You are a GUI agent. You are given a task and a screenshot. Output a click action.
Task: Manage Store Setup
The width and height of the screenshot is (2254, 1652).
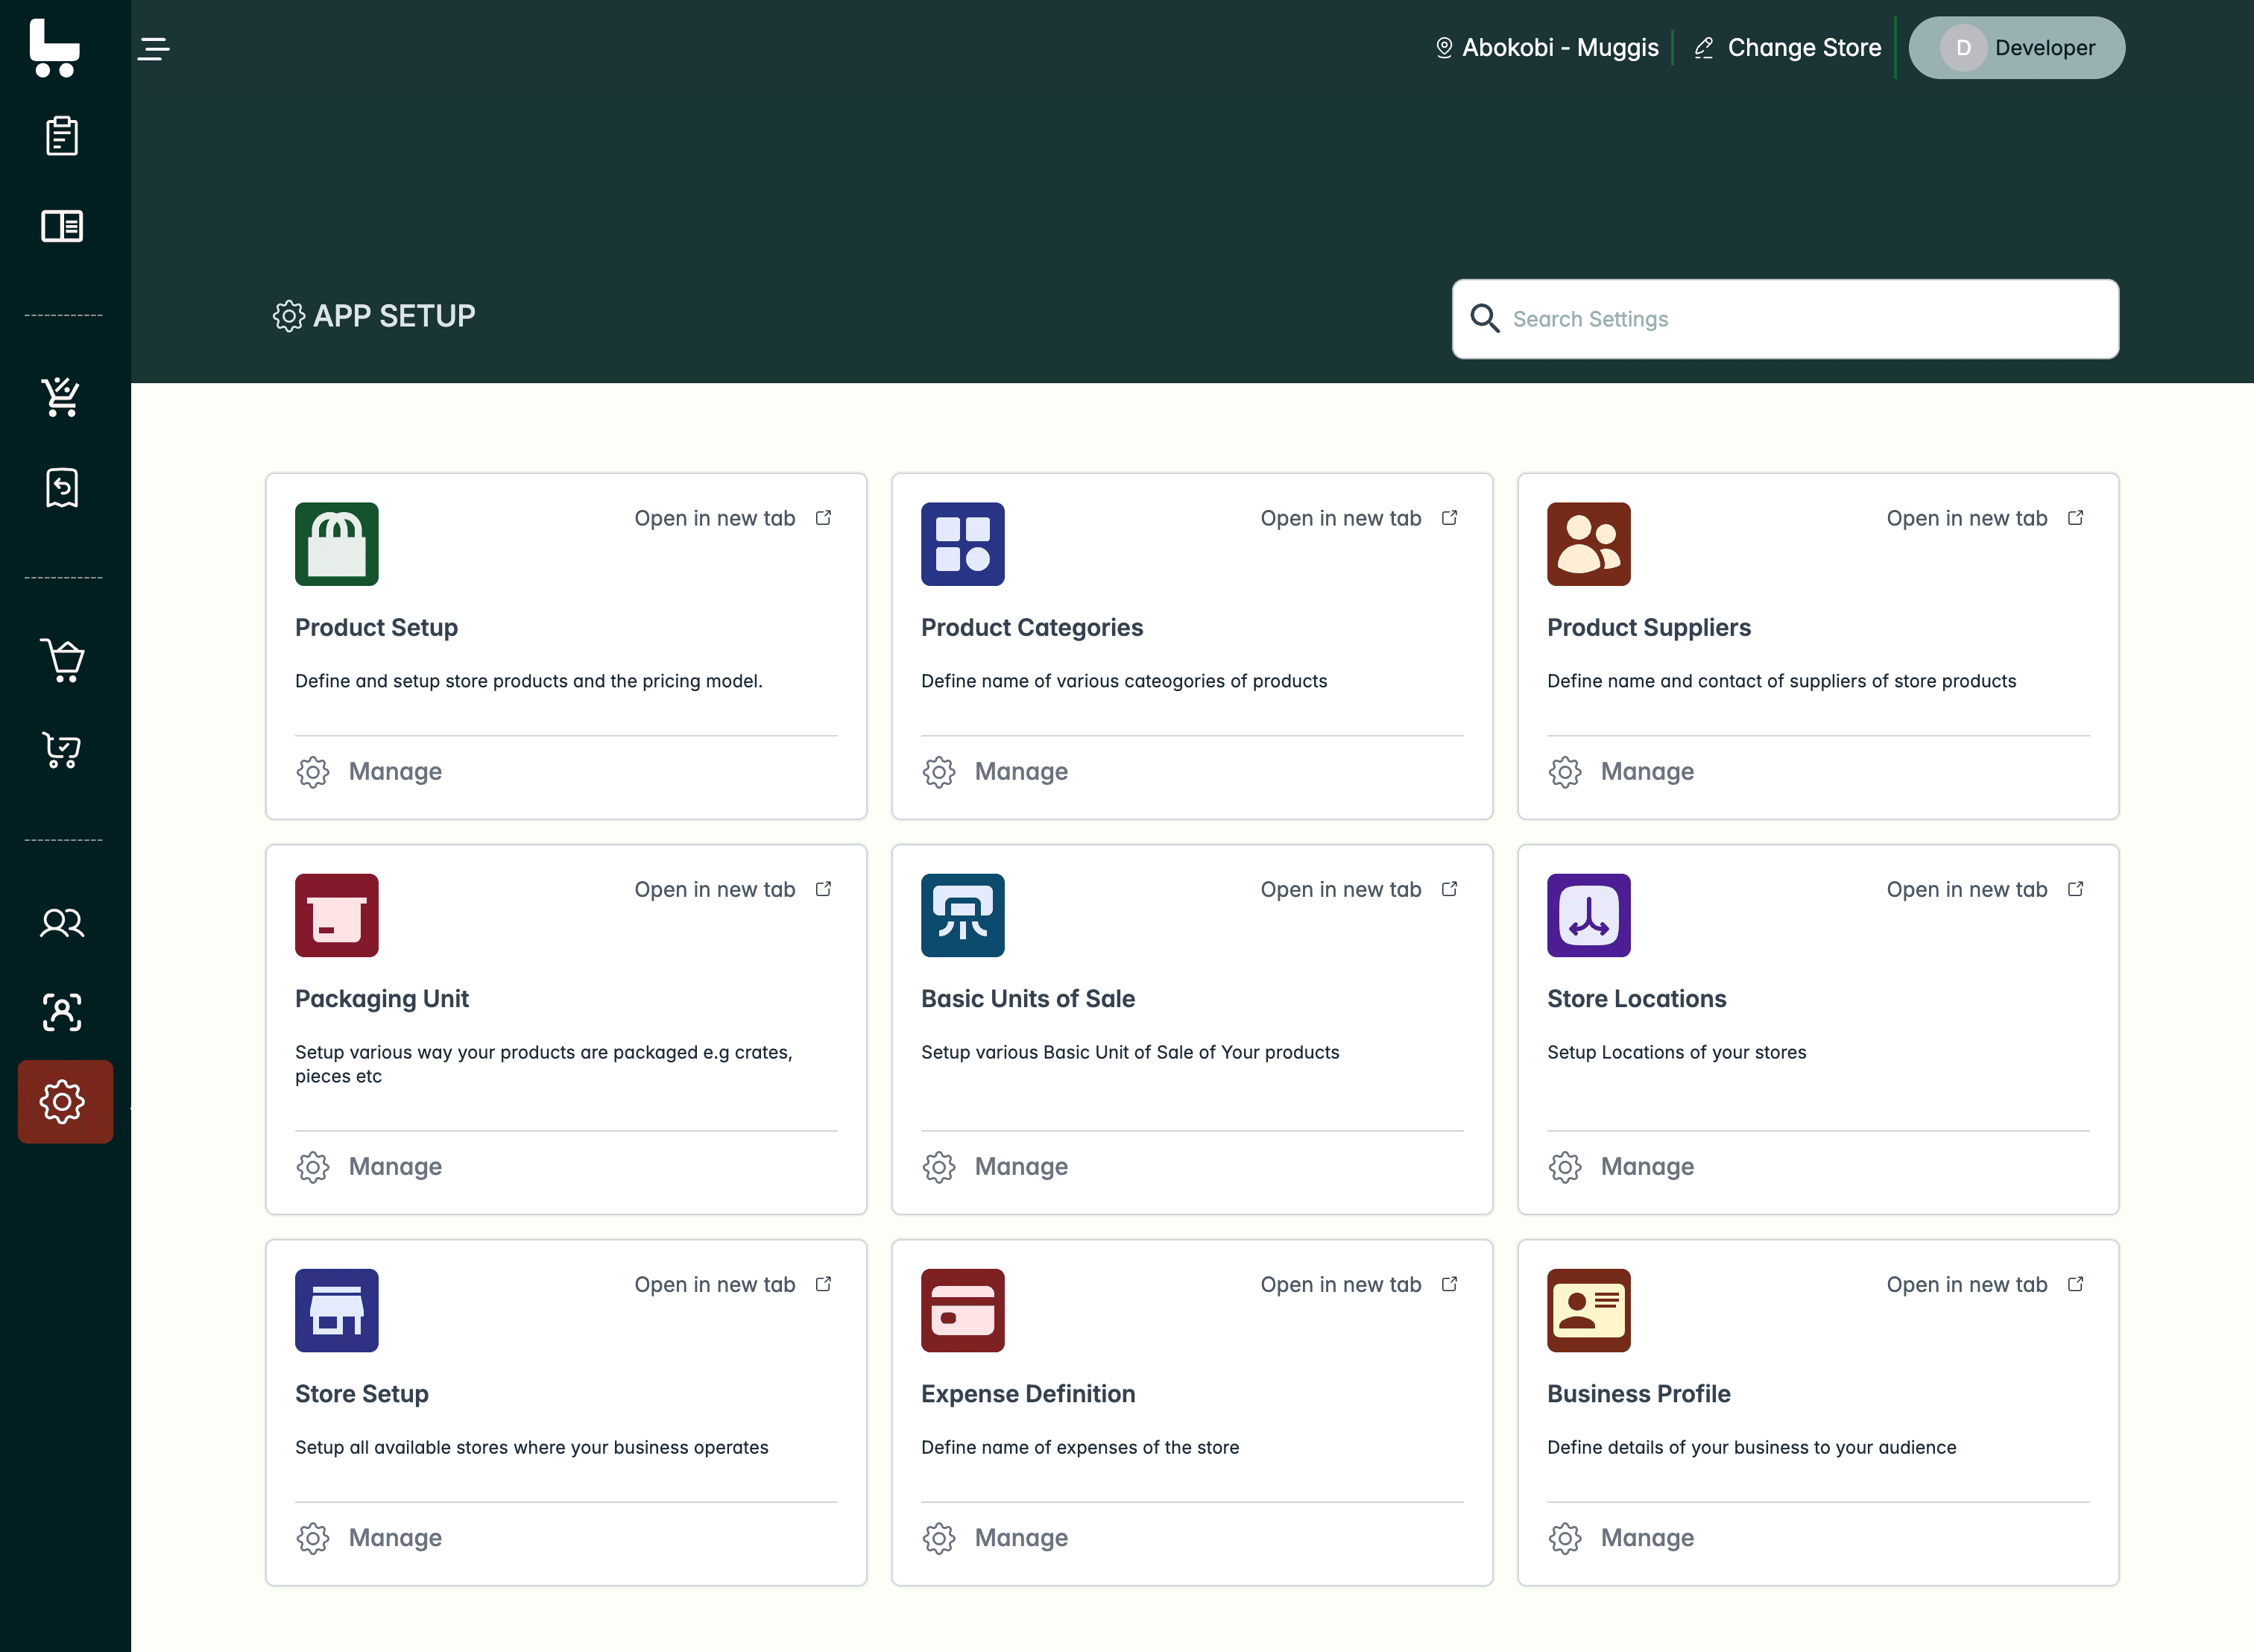[369, 1537]
